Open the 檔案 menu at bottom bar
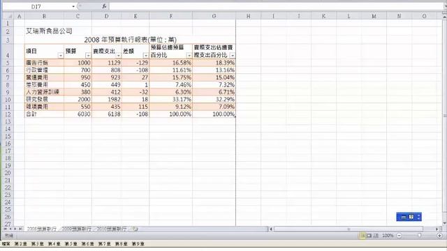 click(6, 244)
